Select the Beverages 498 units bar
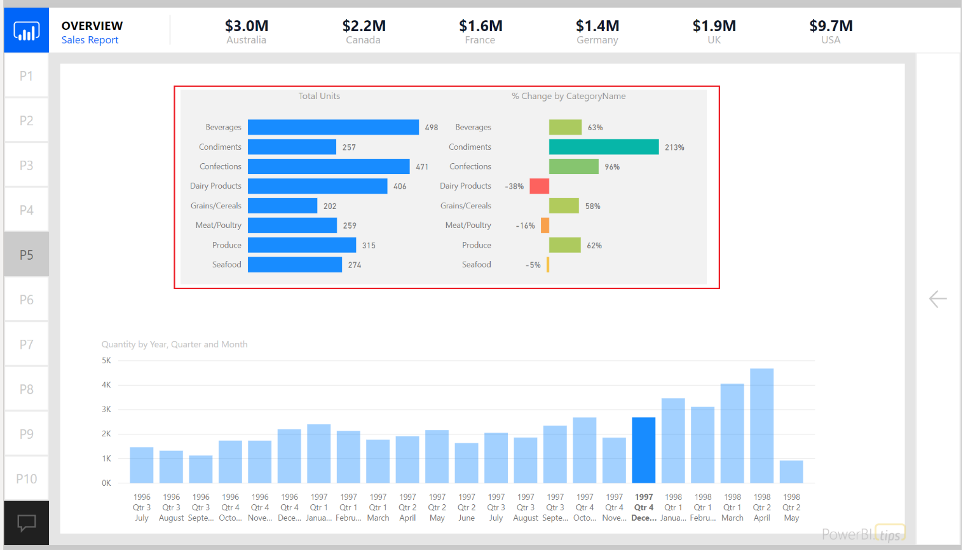This screenshot has width=968, height=550. (x=333, y=127)
